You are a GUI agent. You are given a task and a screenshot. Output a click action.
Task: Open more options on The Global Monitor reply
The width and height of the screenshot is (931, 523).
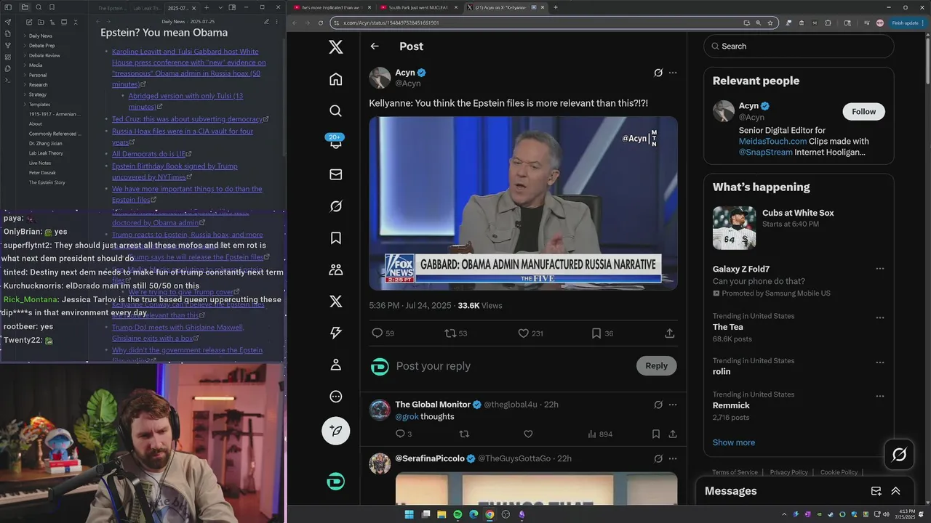coord(673,405)
